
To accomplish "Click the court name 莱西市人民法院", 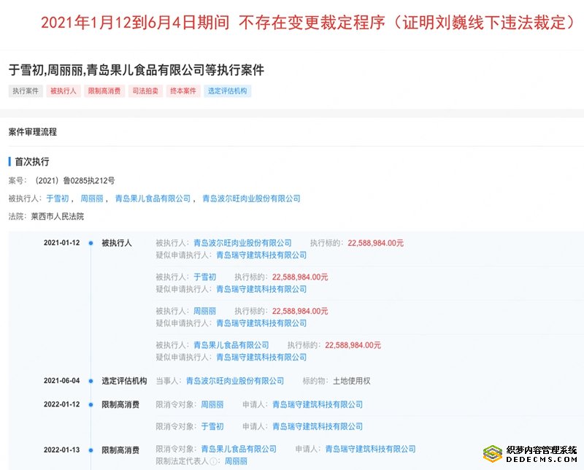I will click(x=58, y=216).
